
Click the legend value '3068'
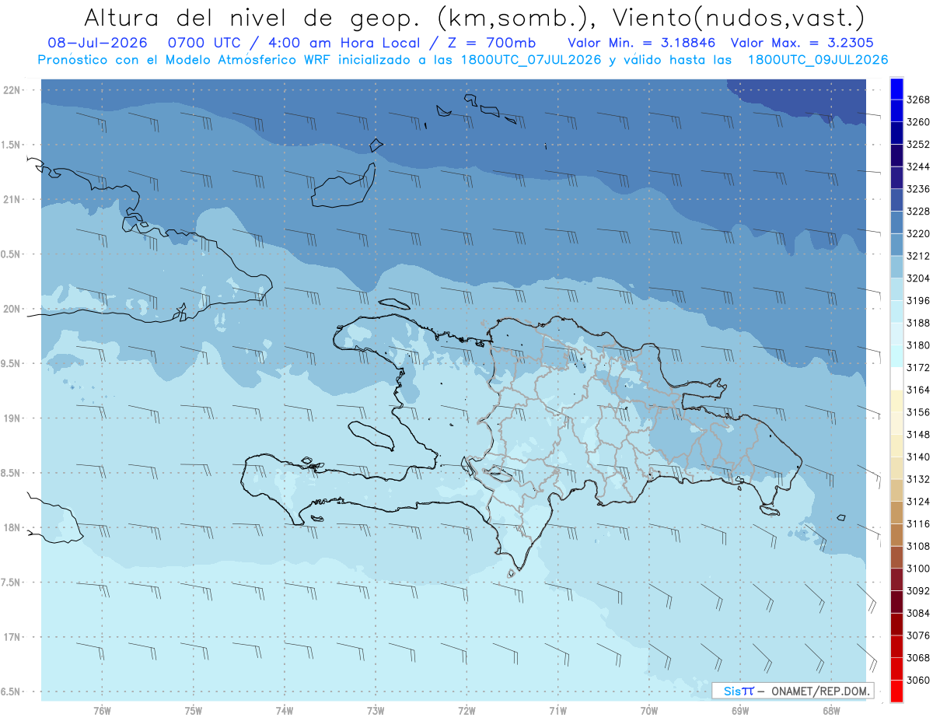(x=918, y=658)
